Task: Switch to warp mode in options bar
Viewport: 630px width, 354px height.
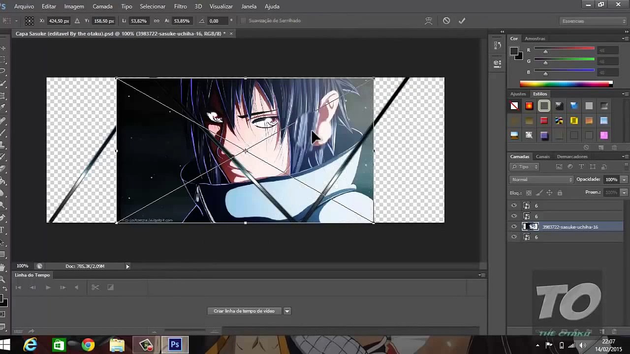Action: pyautogui.click(x=429, y=21)
